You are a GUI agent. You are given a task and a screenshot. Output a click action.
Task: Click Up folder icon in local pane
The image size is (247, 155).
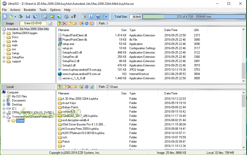59,87
